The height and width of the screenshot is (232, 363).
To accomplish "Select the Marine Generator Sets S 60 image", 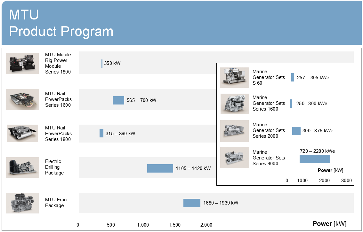I will [x=234, y=78].
